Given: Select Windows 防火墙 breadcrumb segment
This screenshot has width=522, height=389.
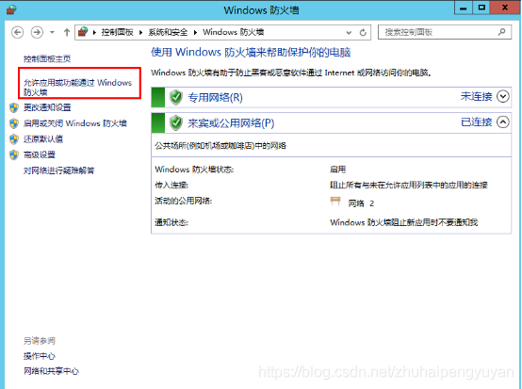Looking at the screenshot, I should [x=234, y=32].
